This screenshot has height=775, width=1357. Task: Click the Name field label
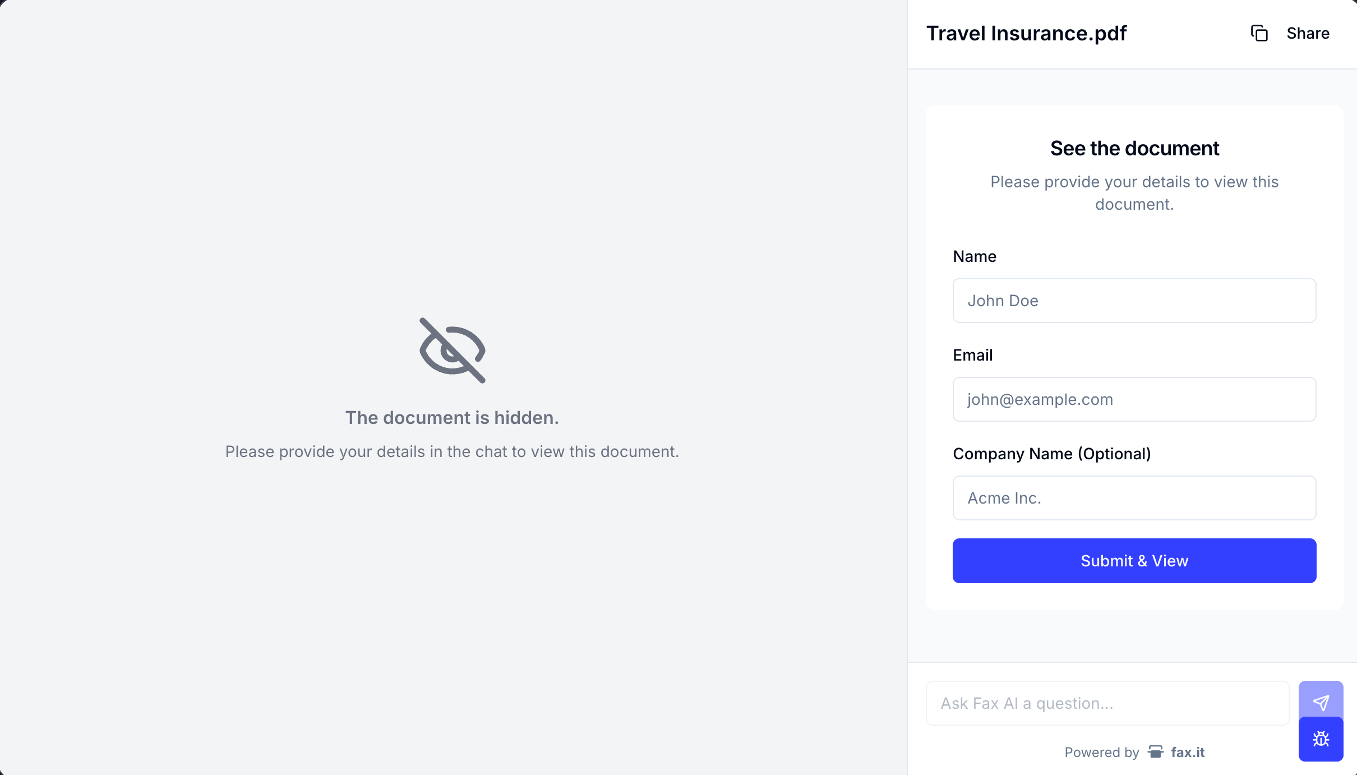975,256
